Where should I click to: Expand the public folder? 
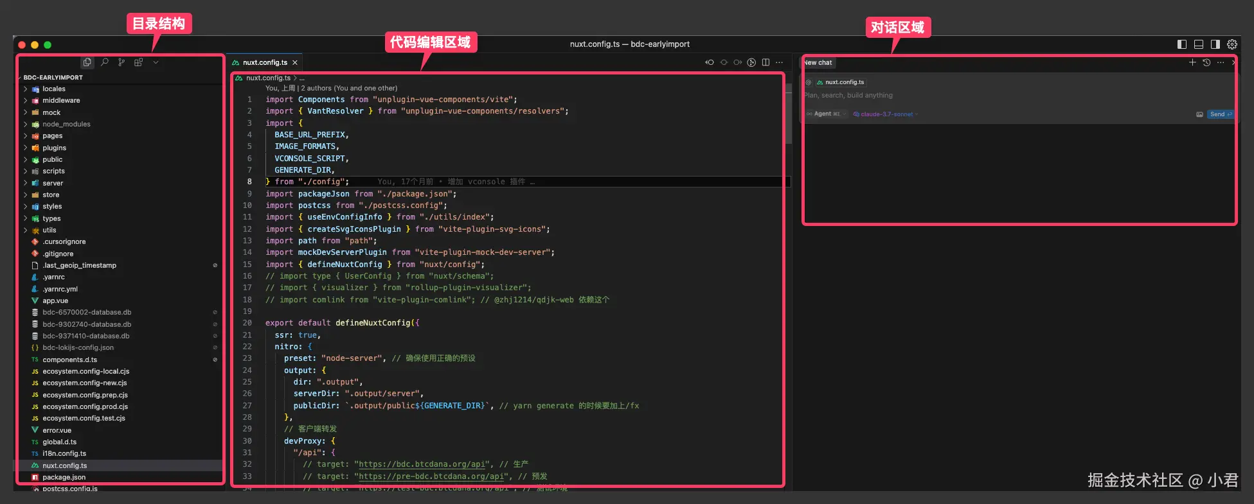(x=53, y=159)
